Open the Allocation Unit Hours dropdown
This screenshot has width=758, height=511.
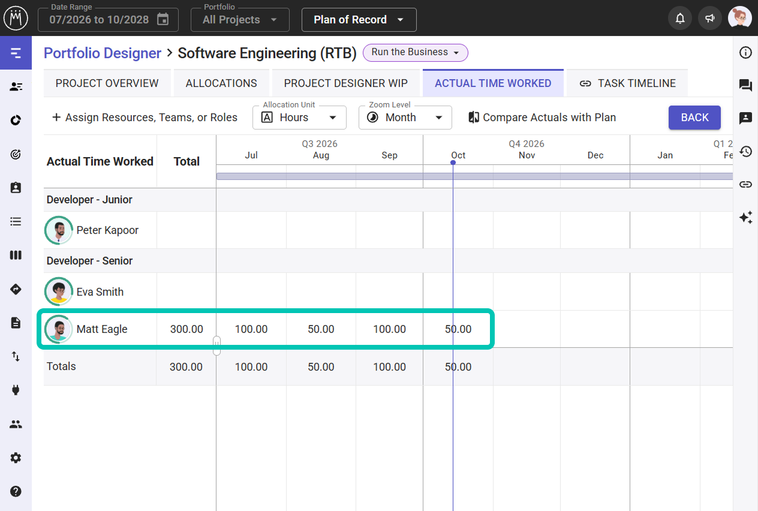299,118
